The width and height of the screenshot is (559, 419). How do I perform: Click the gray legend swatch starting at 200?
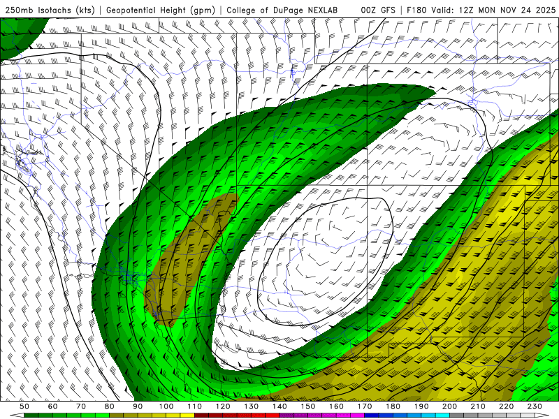(457, 416)
